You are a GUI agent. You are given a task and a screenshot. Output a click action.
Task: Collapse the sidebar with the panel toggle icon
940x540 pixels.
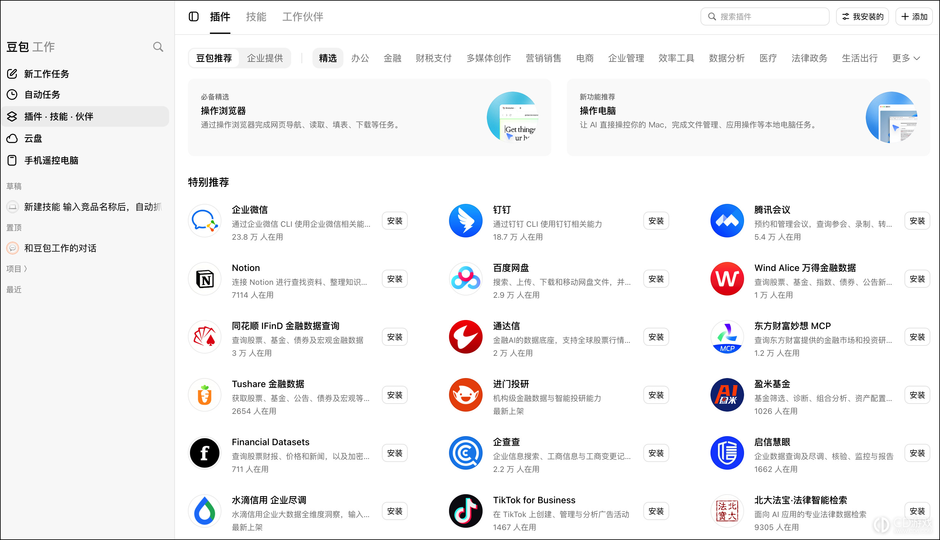(x=193, y=16)
